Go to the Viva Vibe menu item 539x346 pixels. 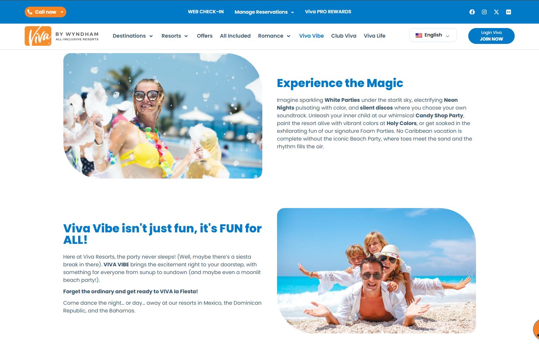tap(311, 36)
